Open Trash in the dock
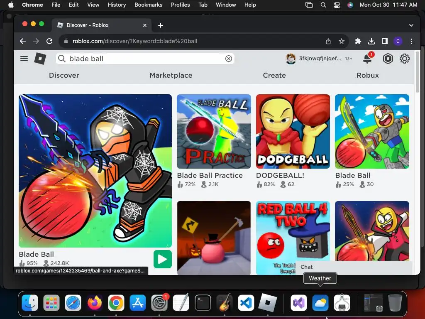The width and height of the screenshot is (425, 319). pyautogui.click(x=395, y=302)
